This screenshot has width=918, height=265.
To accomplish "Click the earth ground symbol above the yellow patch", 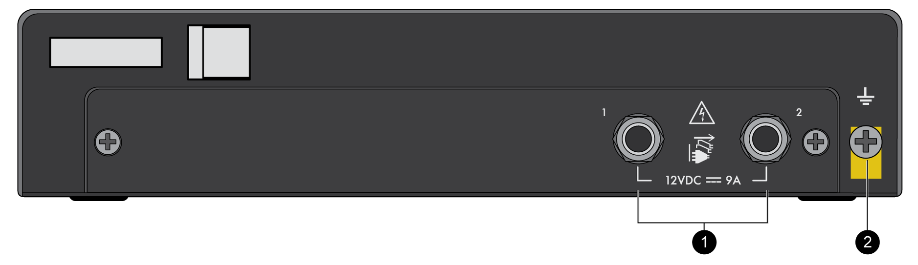I will click(x=866, y=97).
